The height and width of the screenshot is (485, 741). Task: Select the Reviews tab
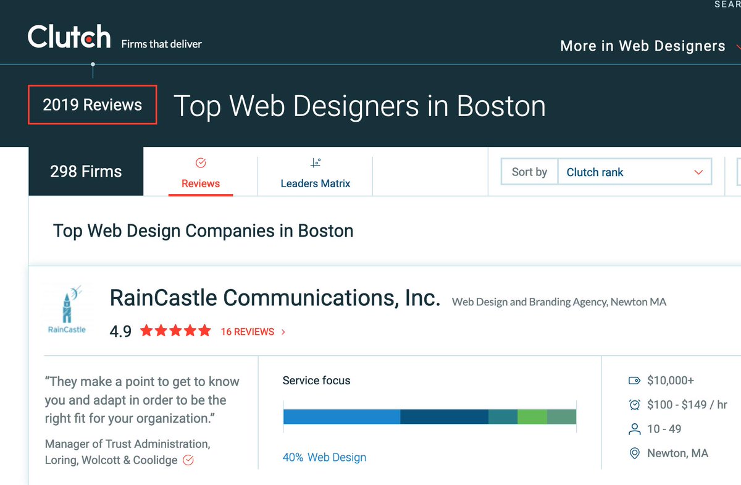point(201,172)
